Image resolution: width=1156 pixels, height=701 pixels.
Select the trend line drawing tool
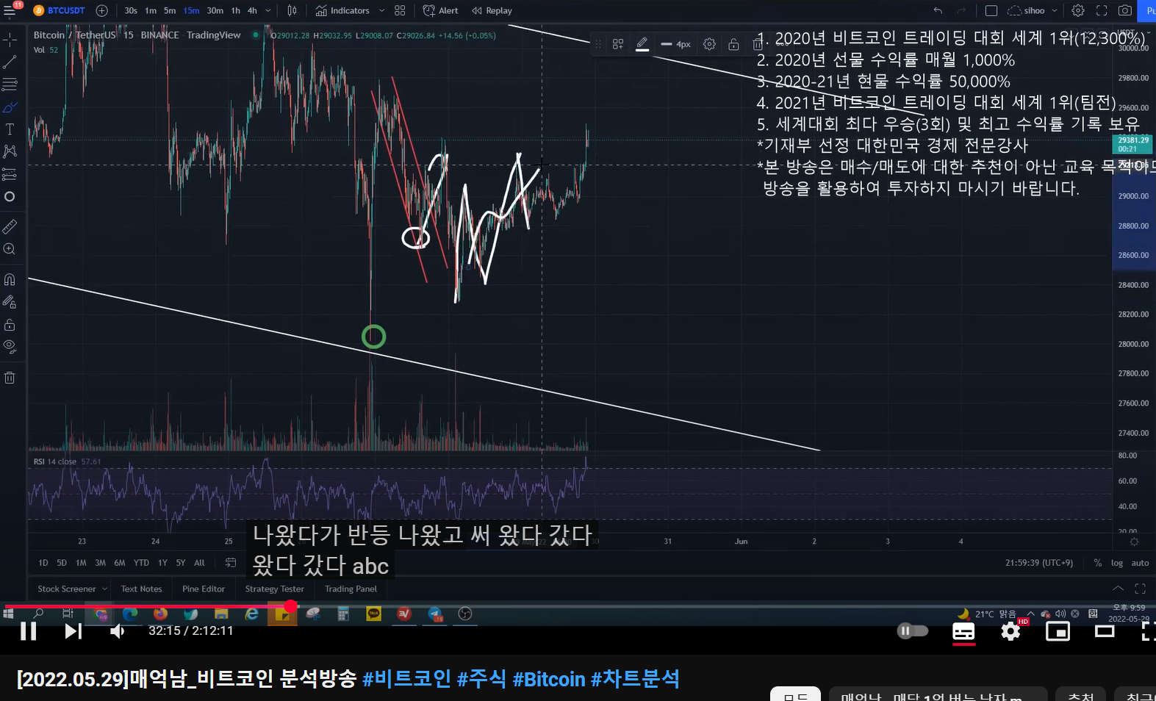pos(10,62)
